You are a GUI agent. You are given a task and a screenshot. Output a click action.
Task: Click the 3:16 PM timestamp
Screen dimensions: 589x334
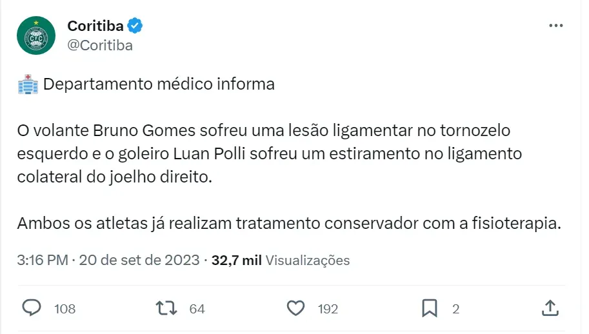pos(43,260)
